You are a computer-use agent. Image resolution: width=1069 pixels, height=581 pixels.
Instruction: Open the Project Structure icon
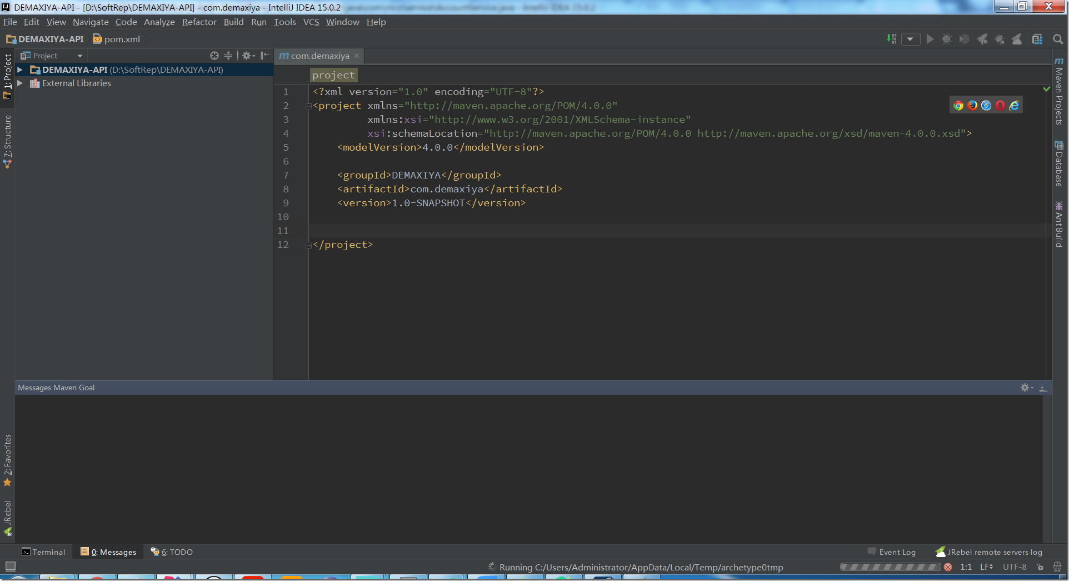point(1037,39)
